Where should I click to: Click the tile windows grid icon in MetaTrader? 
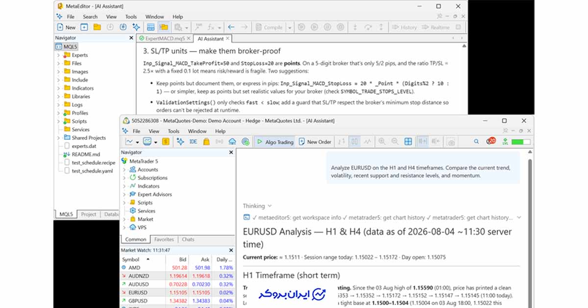coord(408,142)
